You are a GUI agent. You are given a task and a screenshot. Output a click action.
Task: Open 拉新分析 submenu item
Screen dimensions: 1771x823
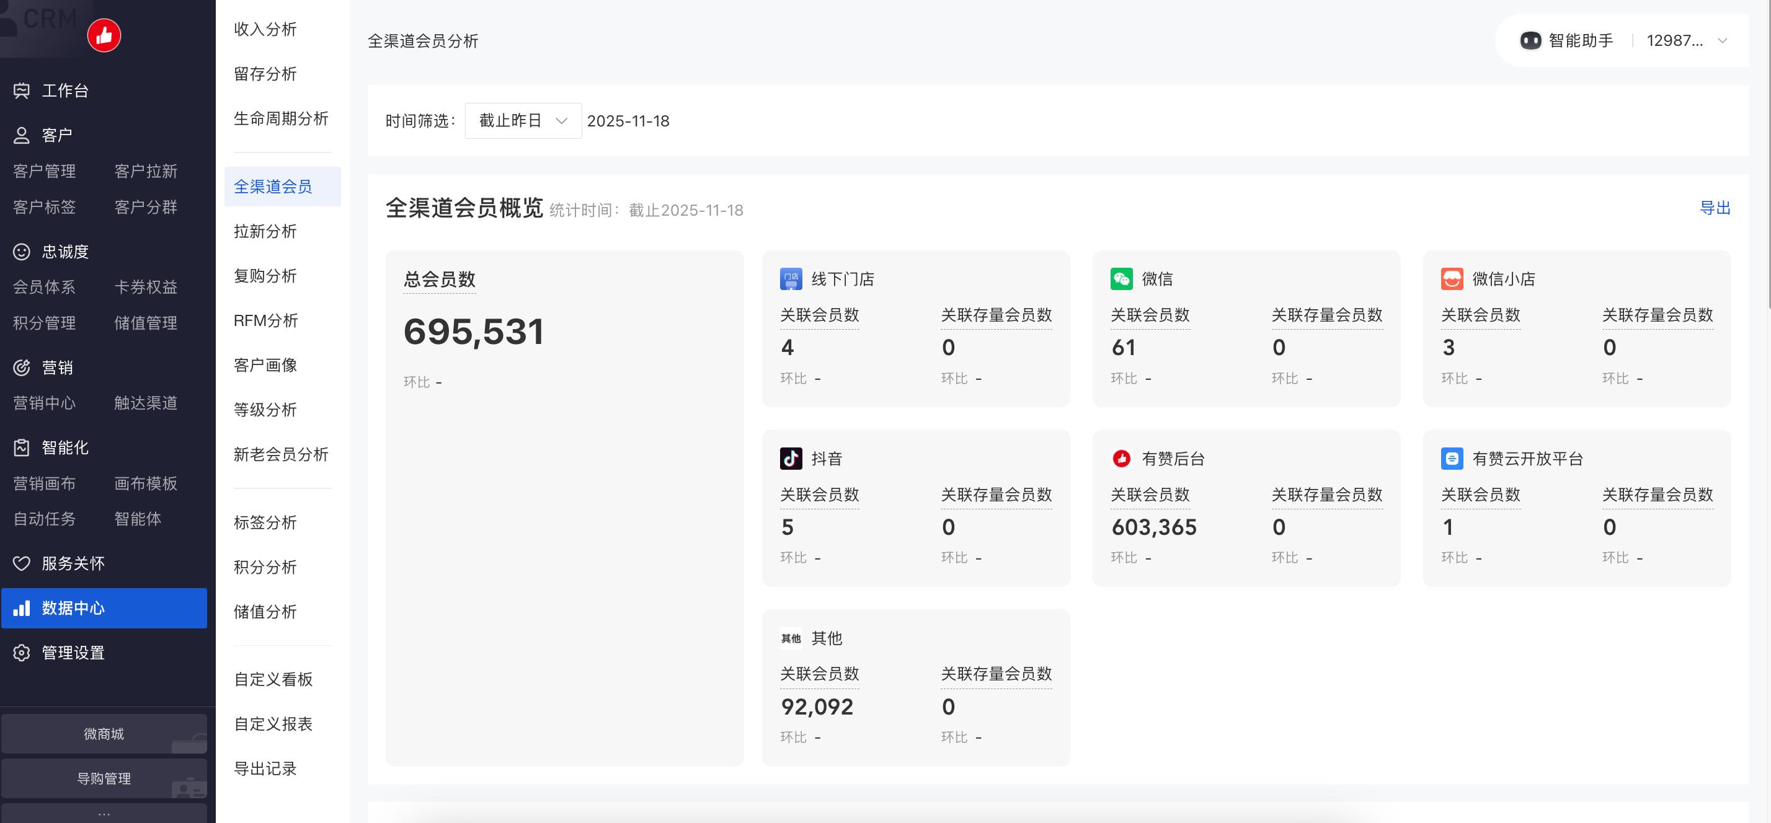click(x=265, y=232)
